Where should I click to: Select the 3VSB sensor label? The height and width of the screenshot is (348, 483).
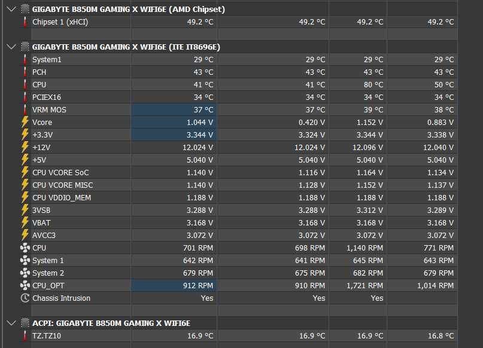pos(41,210)
